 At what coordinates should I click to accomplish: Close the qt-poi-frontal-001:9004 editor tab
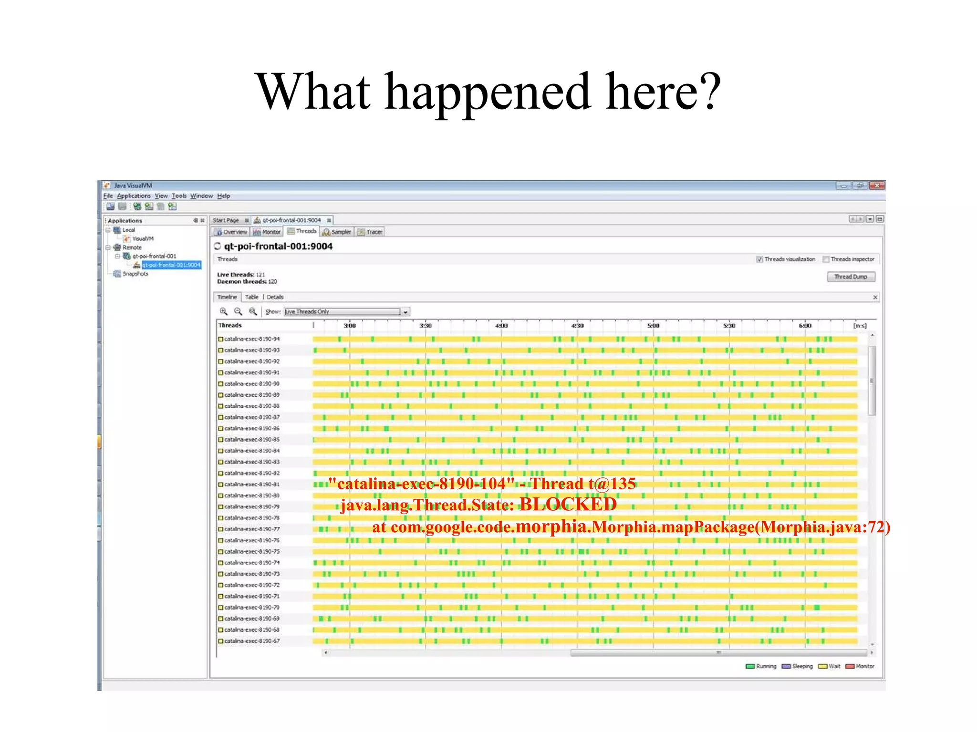coord(329,220)
